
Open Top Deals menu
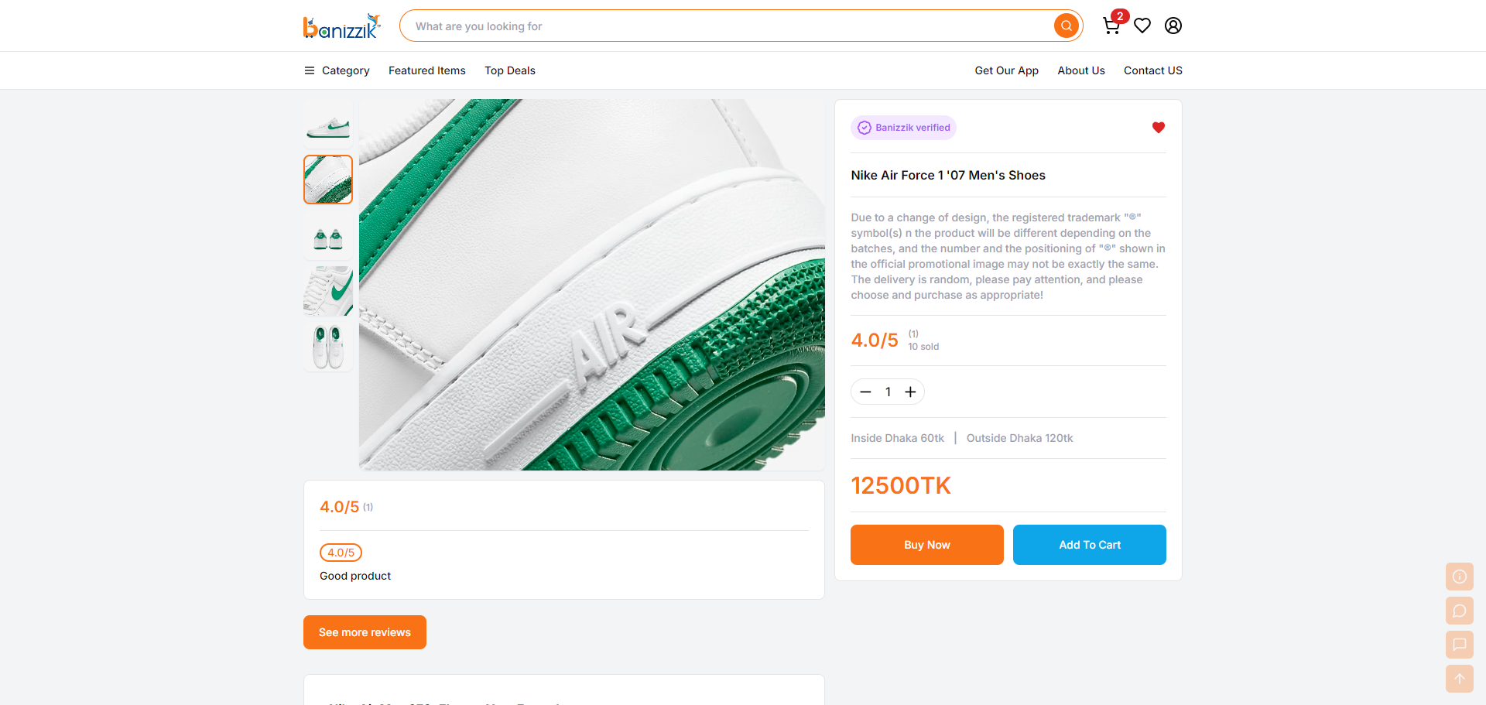510,70
